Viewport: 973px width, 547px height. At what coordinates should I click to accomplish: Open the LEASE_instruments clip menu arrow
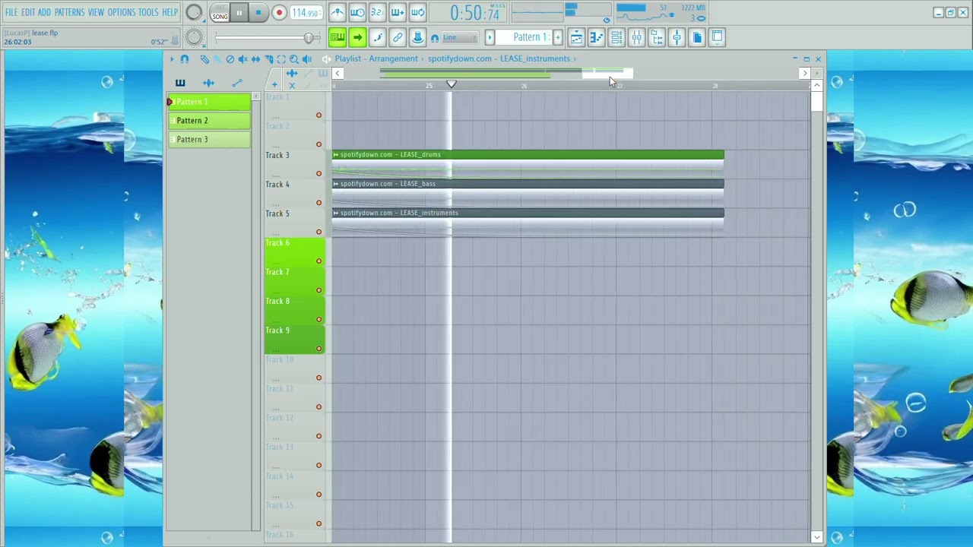pyautogui.click(x=335, y=213)
